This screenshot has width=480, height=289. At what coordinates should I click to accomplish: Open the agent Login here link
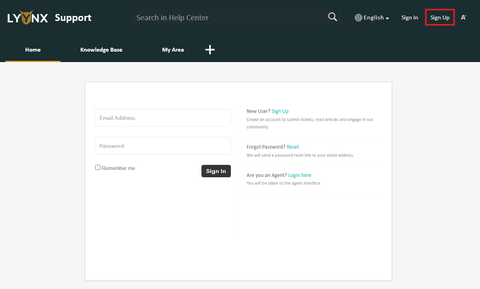299,175
